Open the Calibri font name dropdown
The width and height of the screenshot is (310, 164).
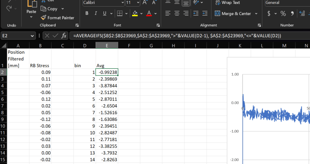122,3
